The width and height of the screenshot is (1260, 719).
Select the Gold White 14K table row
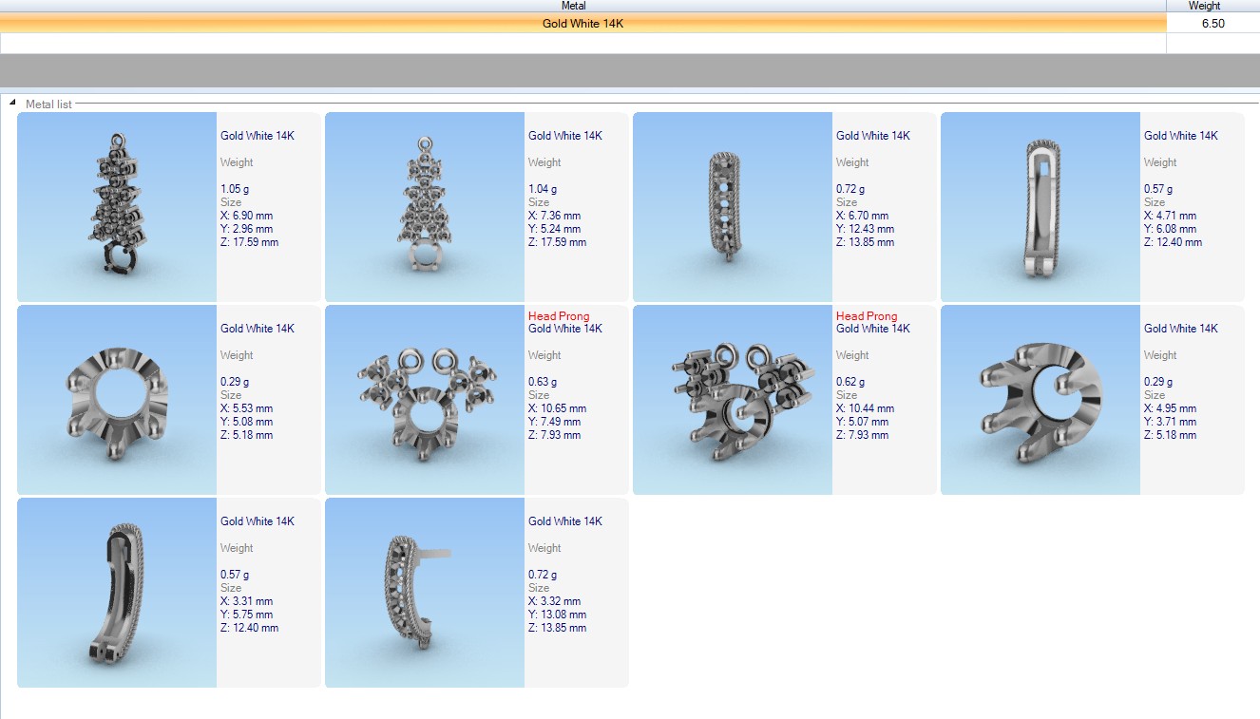click(582, 24)
